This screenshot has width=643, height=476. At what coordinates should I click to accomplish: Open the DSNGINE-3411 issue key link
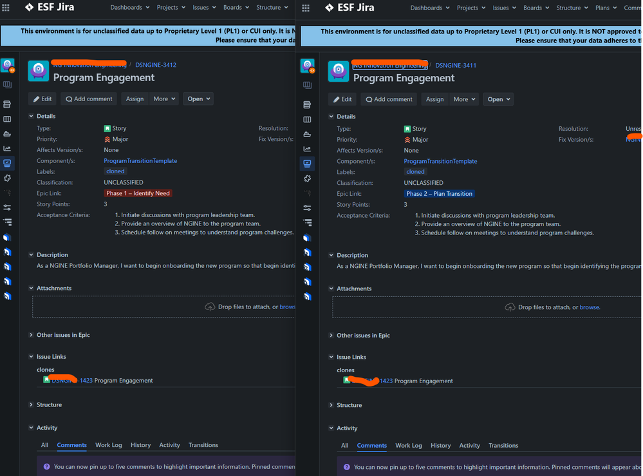[x=456, y=65]
